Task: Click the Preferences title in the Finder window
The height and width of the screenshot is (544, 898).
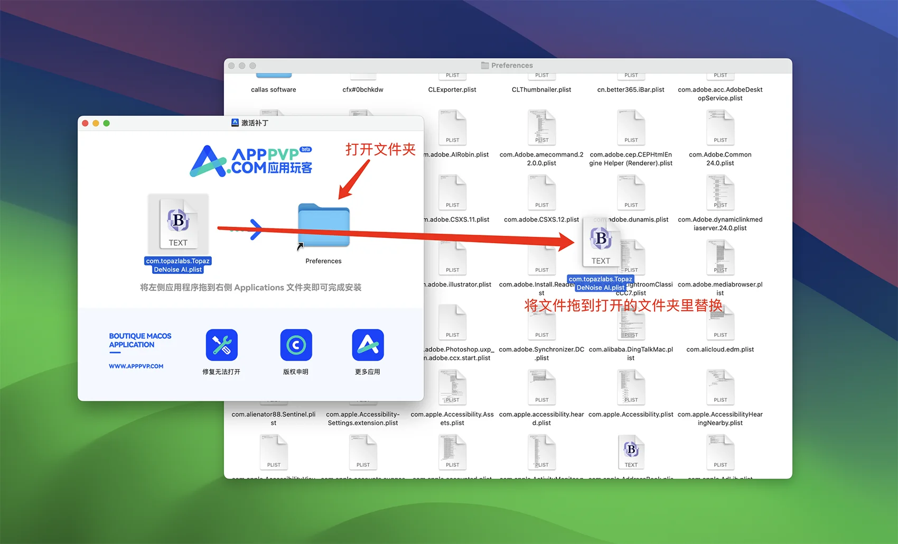Action: click(x=512, y=66)
